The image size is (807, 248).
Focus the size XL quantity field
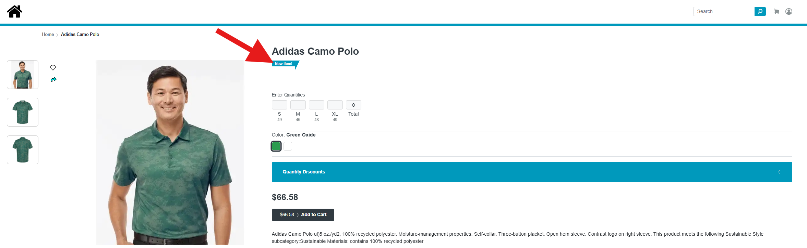click(x=335, y=105)
